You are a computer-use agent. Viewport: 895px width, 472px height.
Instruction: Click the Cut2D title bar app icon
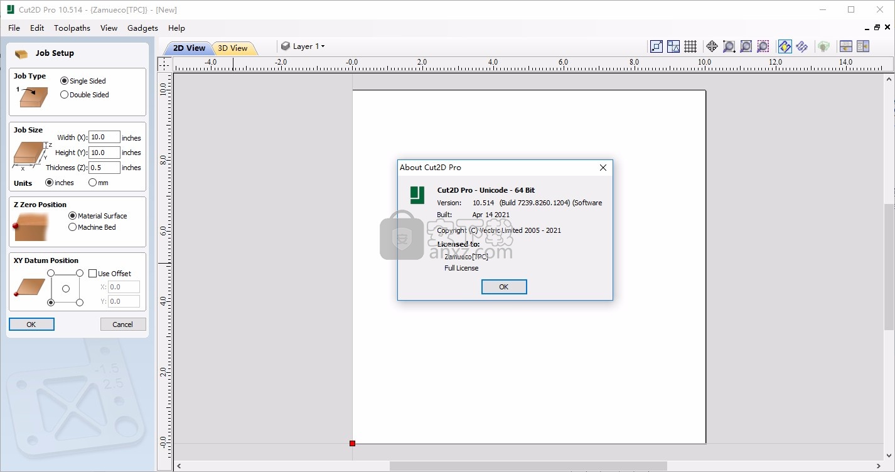click(9, 9)
